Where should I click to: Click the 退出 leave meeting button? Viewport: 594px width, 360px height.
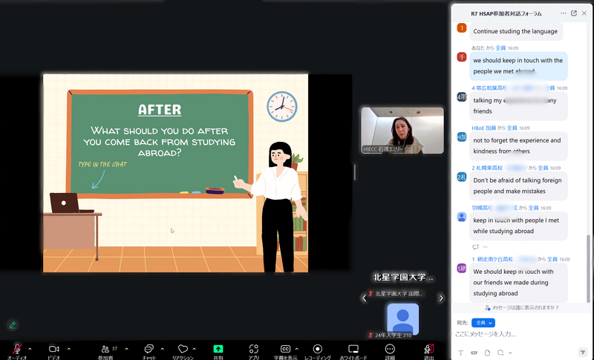[428, 349]
